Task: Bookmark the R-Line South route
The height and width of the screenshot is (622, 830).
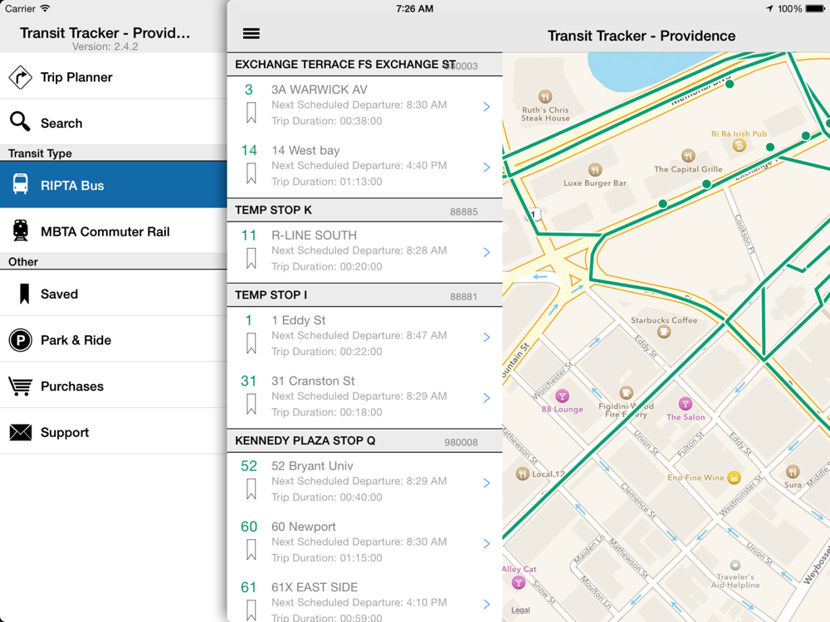Action: tap(251, 259)
